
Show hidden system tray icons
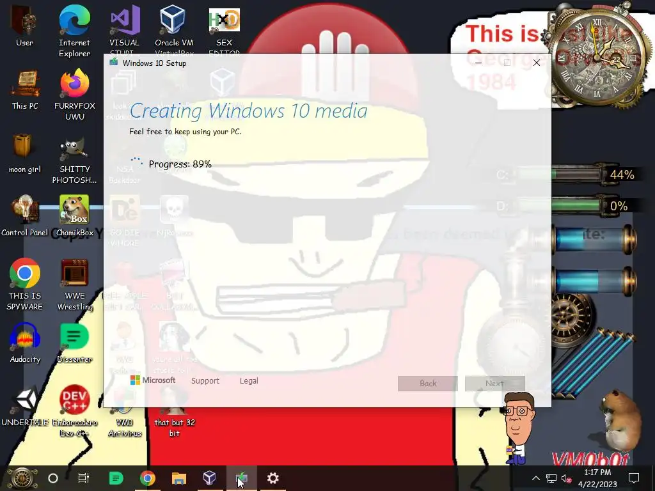pyautogui.click(x=535, y=478)
